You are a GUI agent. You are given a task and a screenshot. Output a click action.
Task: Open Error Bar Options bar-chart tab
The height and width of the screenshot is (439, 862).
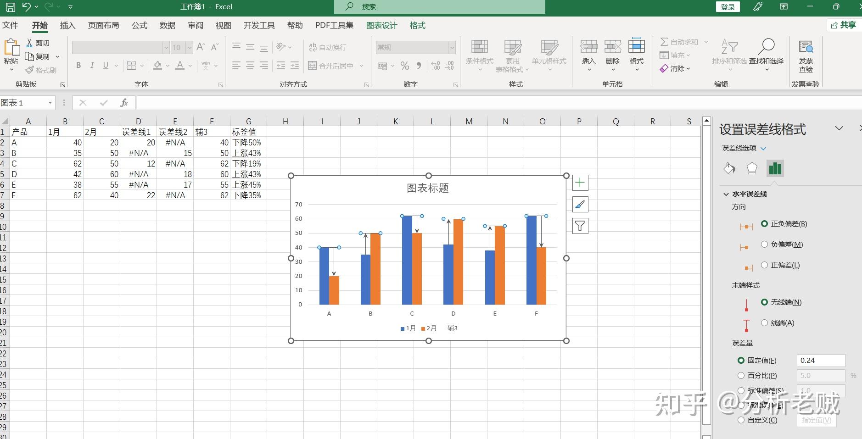tap(775, 168)
